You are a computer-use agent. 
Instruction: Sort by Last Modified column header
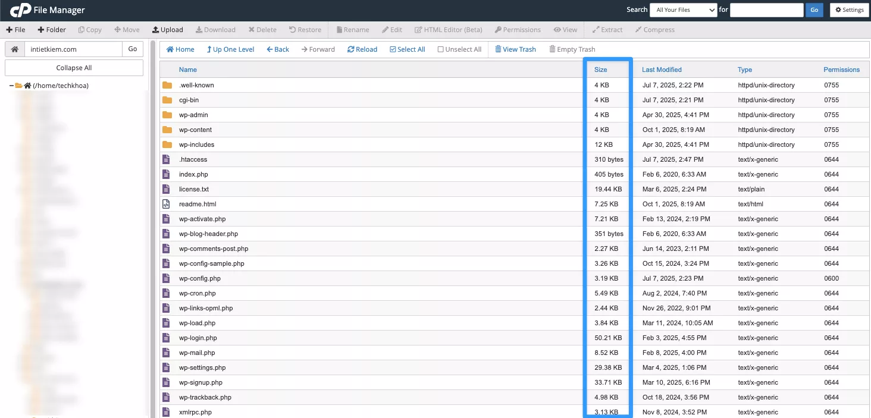click(x=662, y=70)
